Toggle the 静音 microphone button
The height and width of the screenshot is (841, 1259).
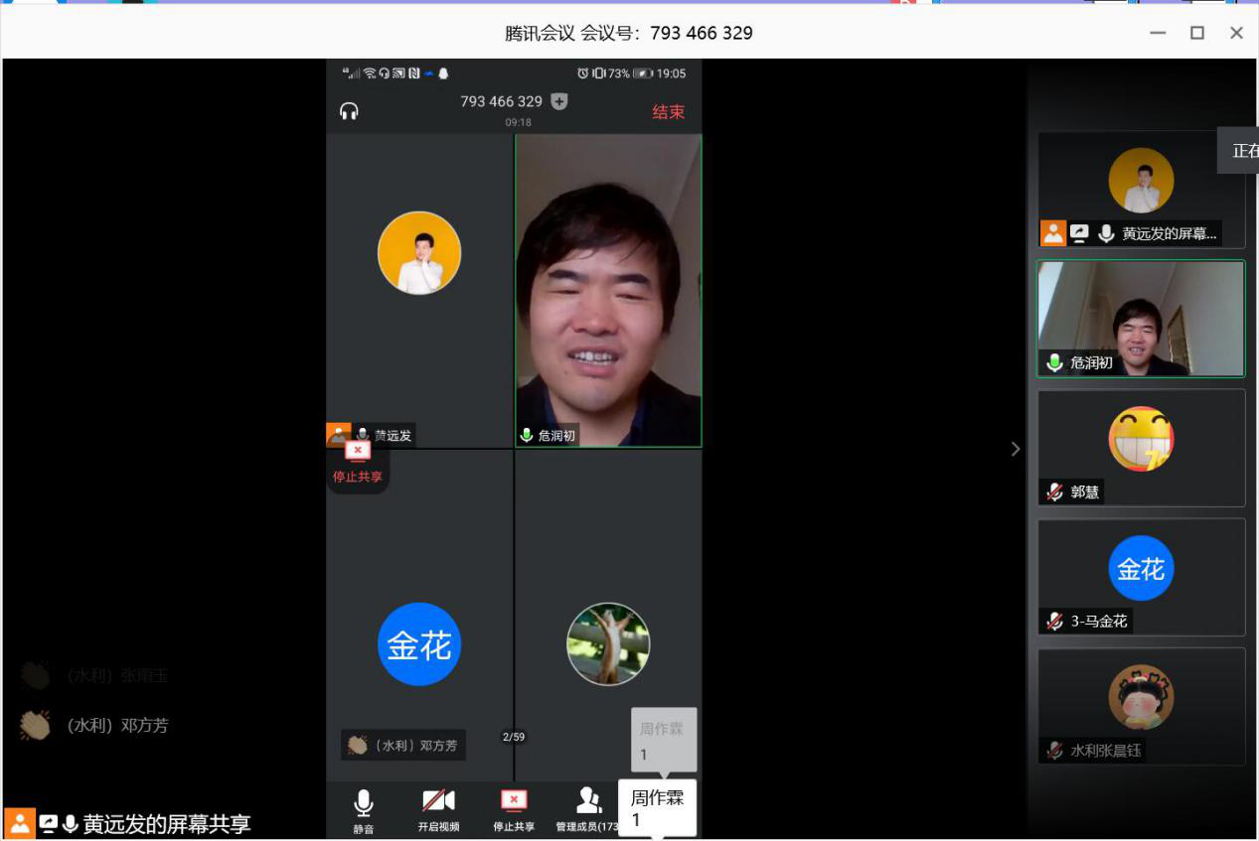coord(364,803)
